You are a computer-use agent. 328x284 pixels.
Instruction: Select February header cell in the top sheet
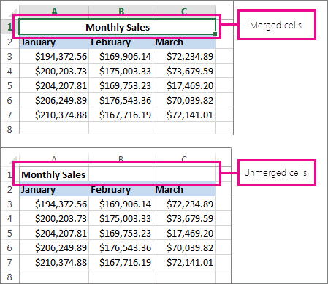[121, 42]
